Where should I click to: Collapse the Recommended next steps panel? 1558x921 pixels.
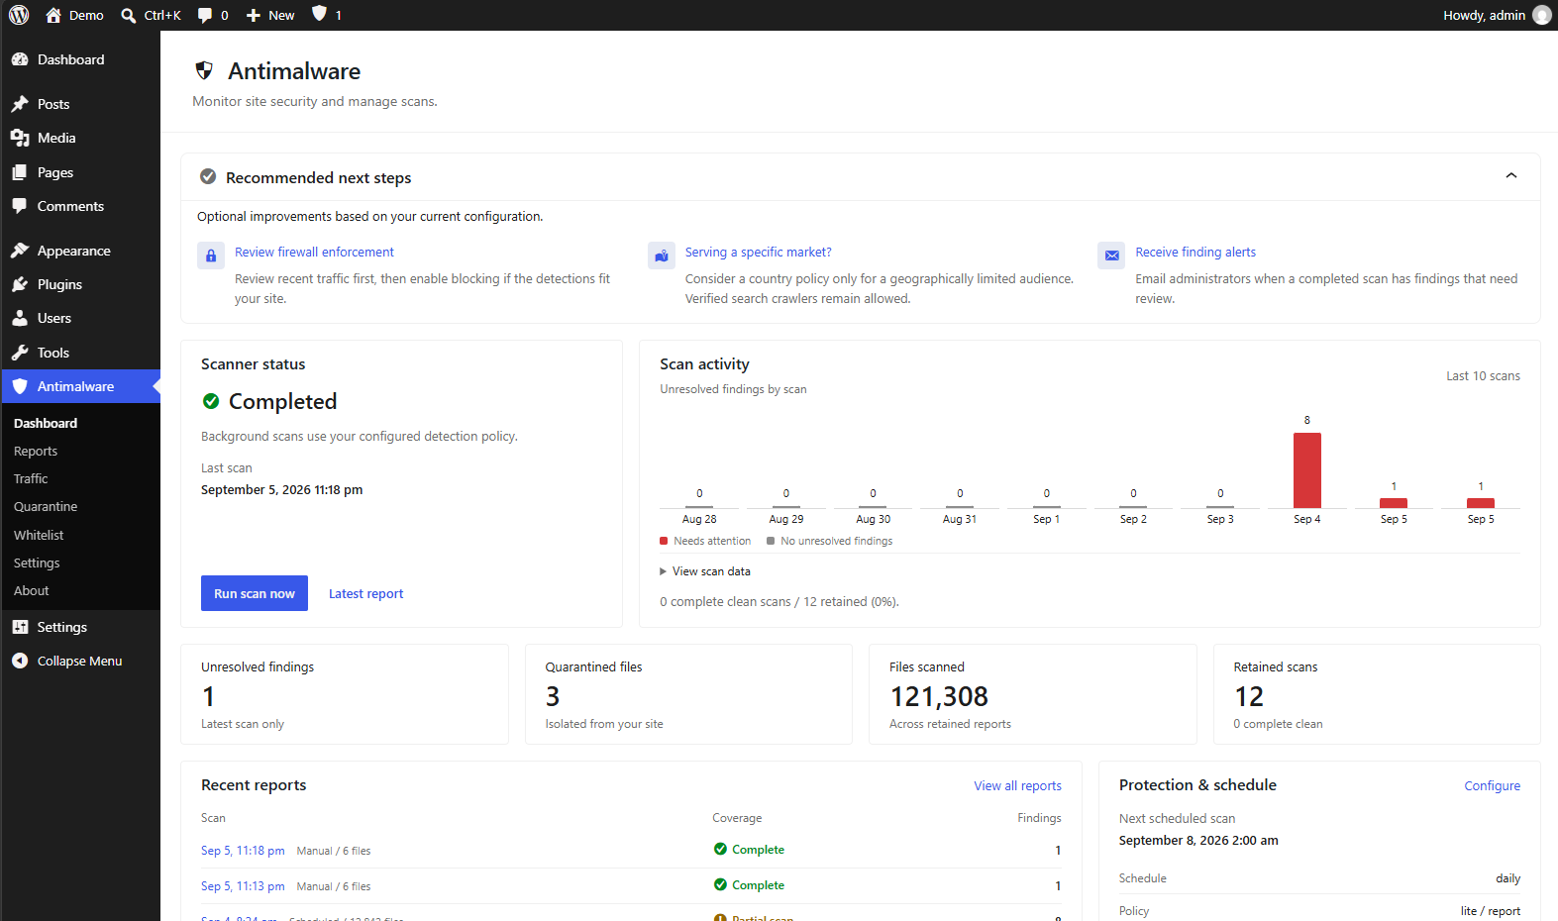click(x=1511, y=175)
